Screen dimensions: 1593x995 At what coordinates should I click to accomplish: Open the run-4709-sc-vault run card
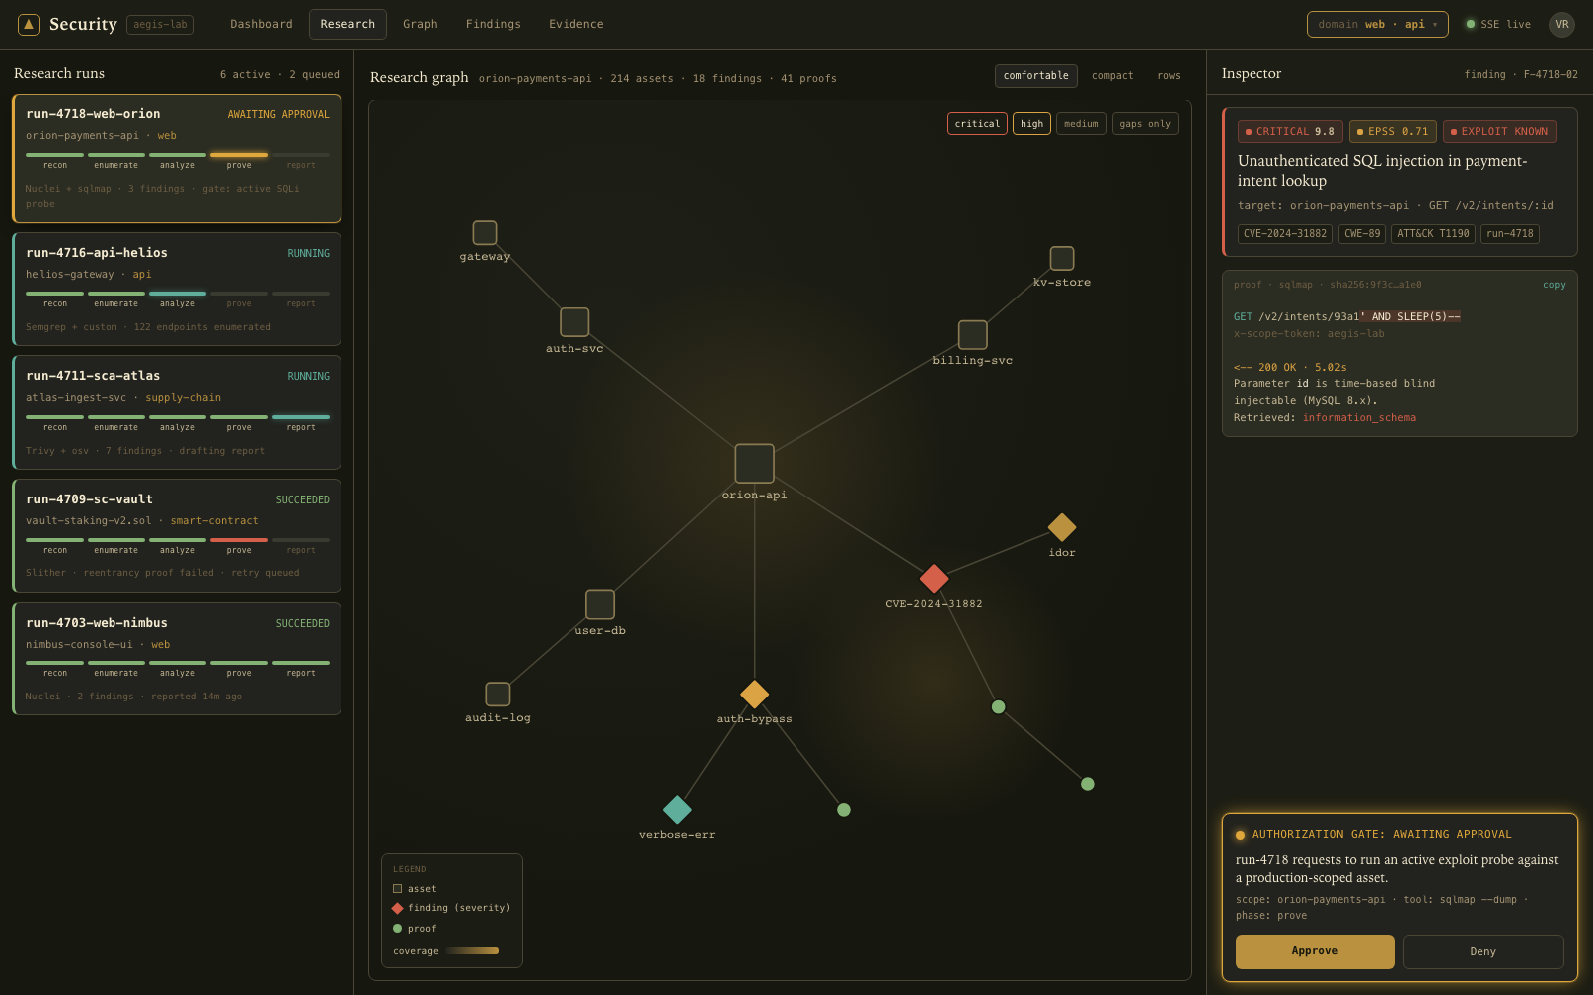tap(177, 536)
